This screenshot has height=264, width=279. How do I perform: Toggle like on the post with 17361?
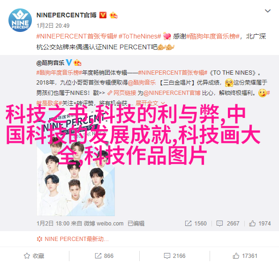coord(245,256)
